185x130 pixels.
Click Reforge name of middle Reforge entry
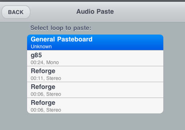click(x=43, y=87)
